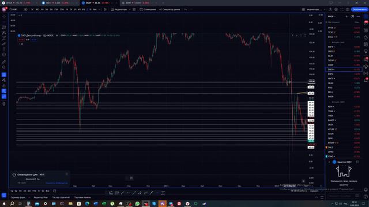Image resolution: width=369 pixels, height=207 pixels.
Task: Select ENPG in the watchlist
Action: (344, 74)
